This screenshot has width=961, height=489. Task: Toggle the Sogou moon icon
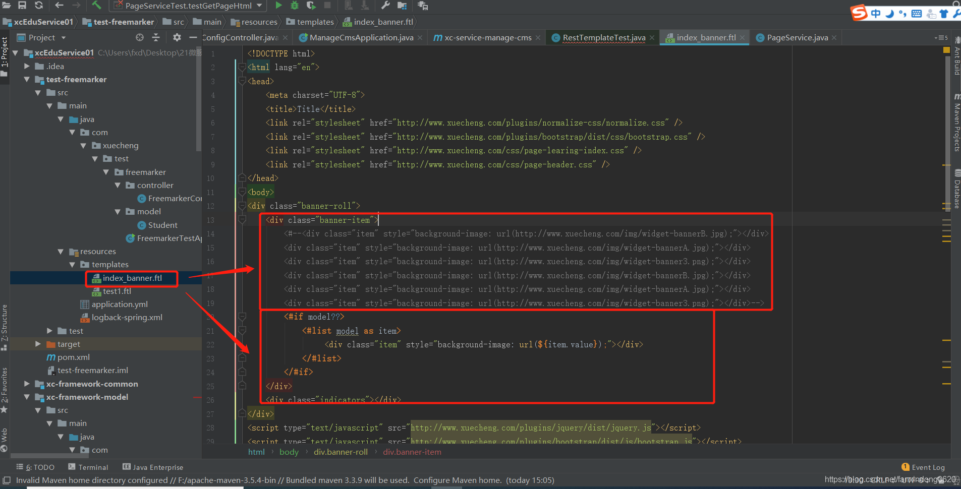coord(889,14)
